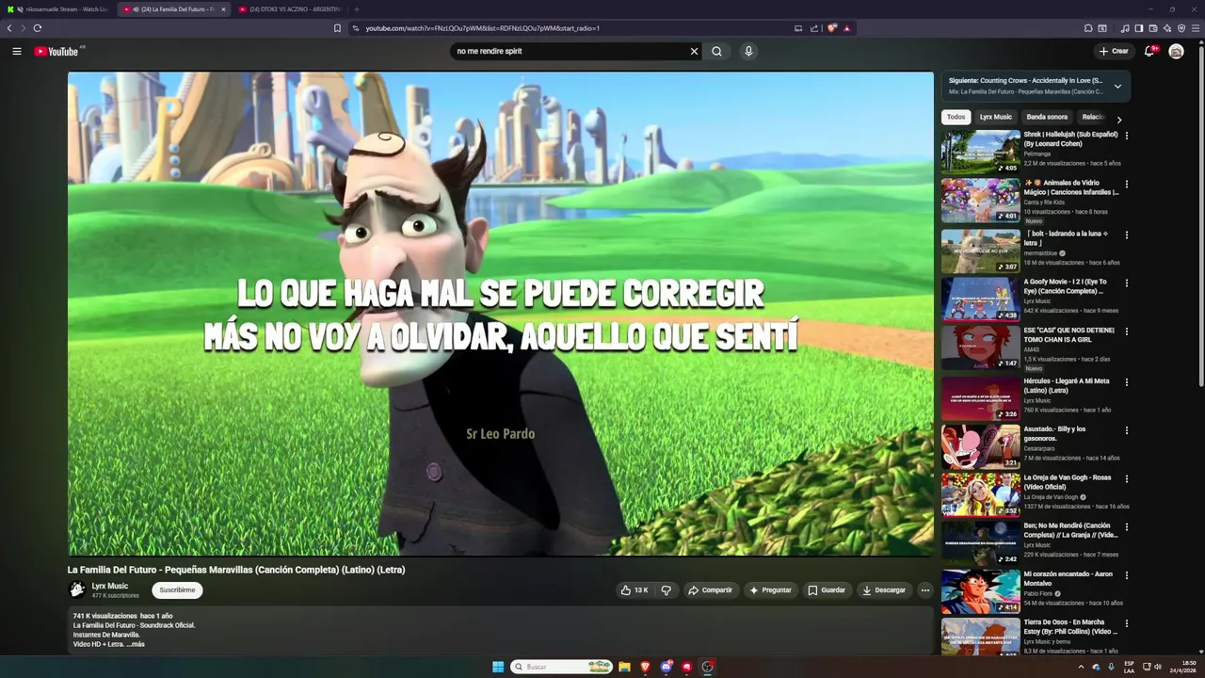Click the page vertical scrollbar
1205x678 pixels.
[1200, 217]
